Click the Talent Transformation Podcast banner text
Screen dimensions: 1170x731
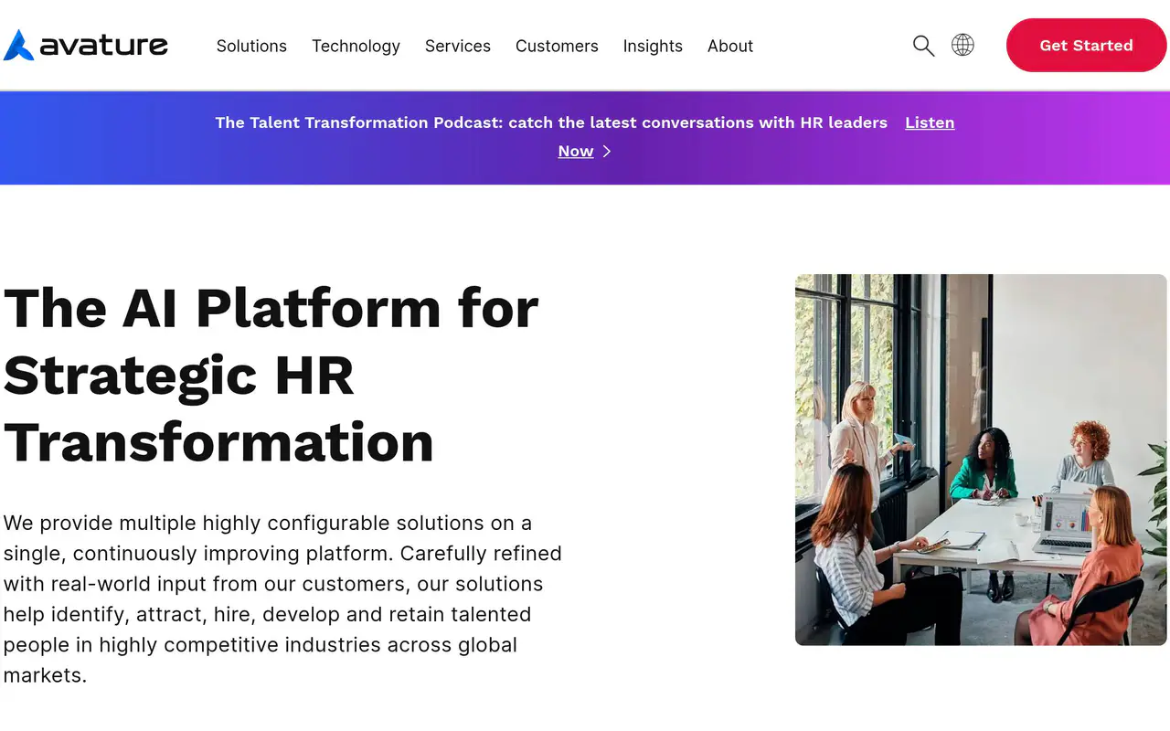(551, 122)
